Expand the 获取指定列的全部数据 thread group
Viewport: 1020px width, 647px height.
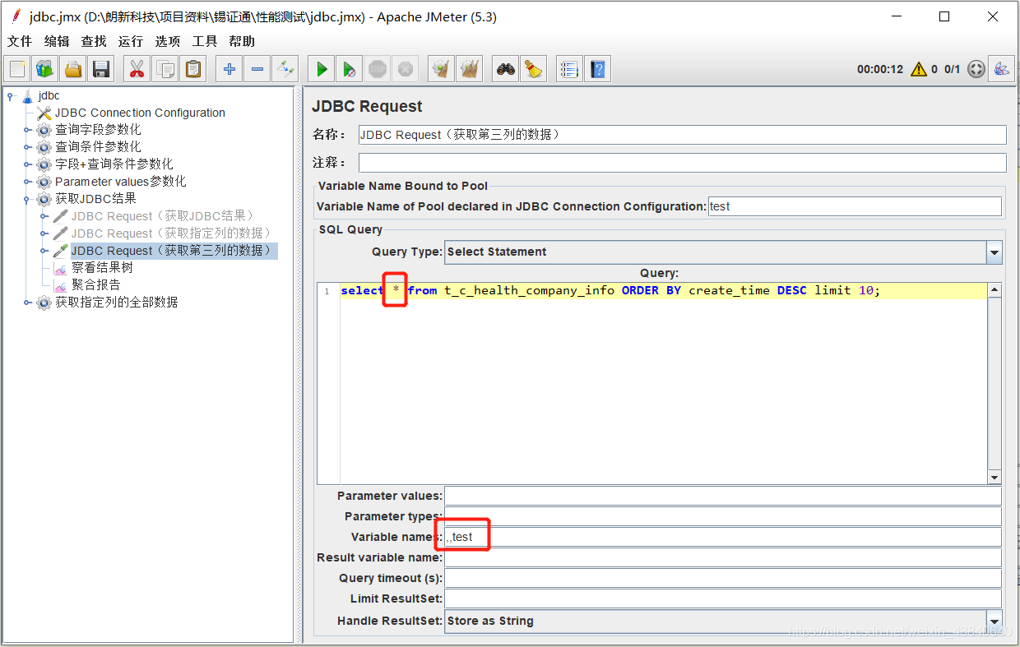pyautogui.click(x=27, y=303)
